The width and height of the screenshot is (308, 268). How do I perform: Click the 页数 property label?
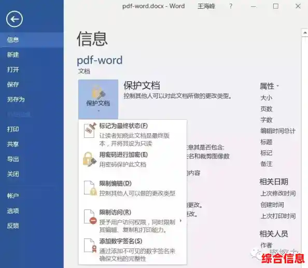click(x=267, y=108)
